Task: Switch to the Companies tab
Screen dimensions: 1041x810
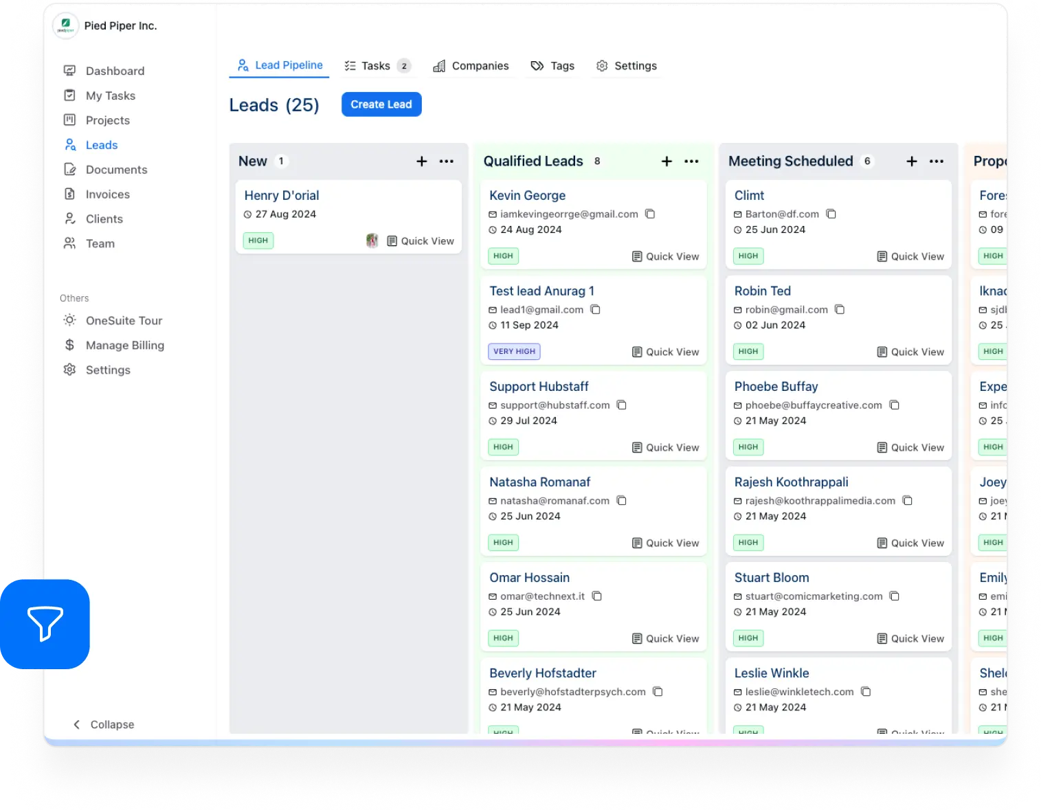Action: tap(471, 66)
